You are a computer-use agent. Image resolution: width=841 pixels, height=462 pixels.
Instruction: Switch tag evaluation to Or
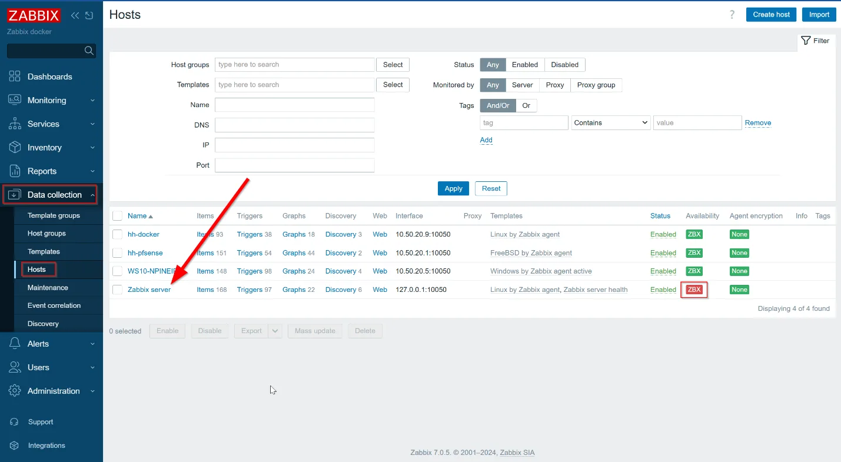(x=526, y=105)
